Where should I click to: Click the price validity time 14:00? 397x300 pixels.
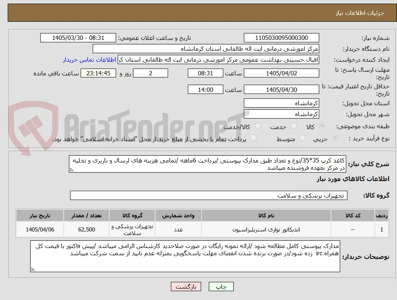[205, 90]
